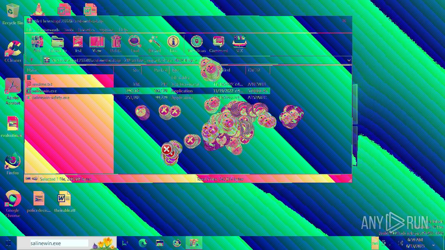Image resolution: width=445 pixels, height=250 pixels.
Task: Open the Firefox desktop icon
Action: tap(13, 164)
